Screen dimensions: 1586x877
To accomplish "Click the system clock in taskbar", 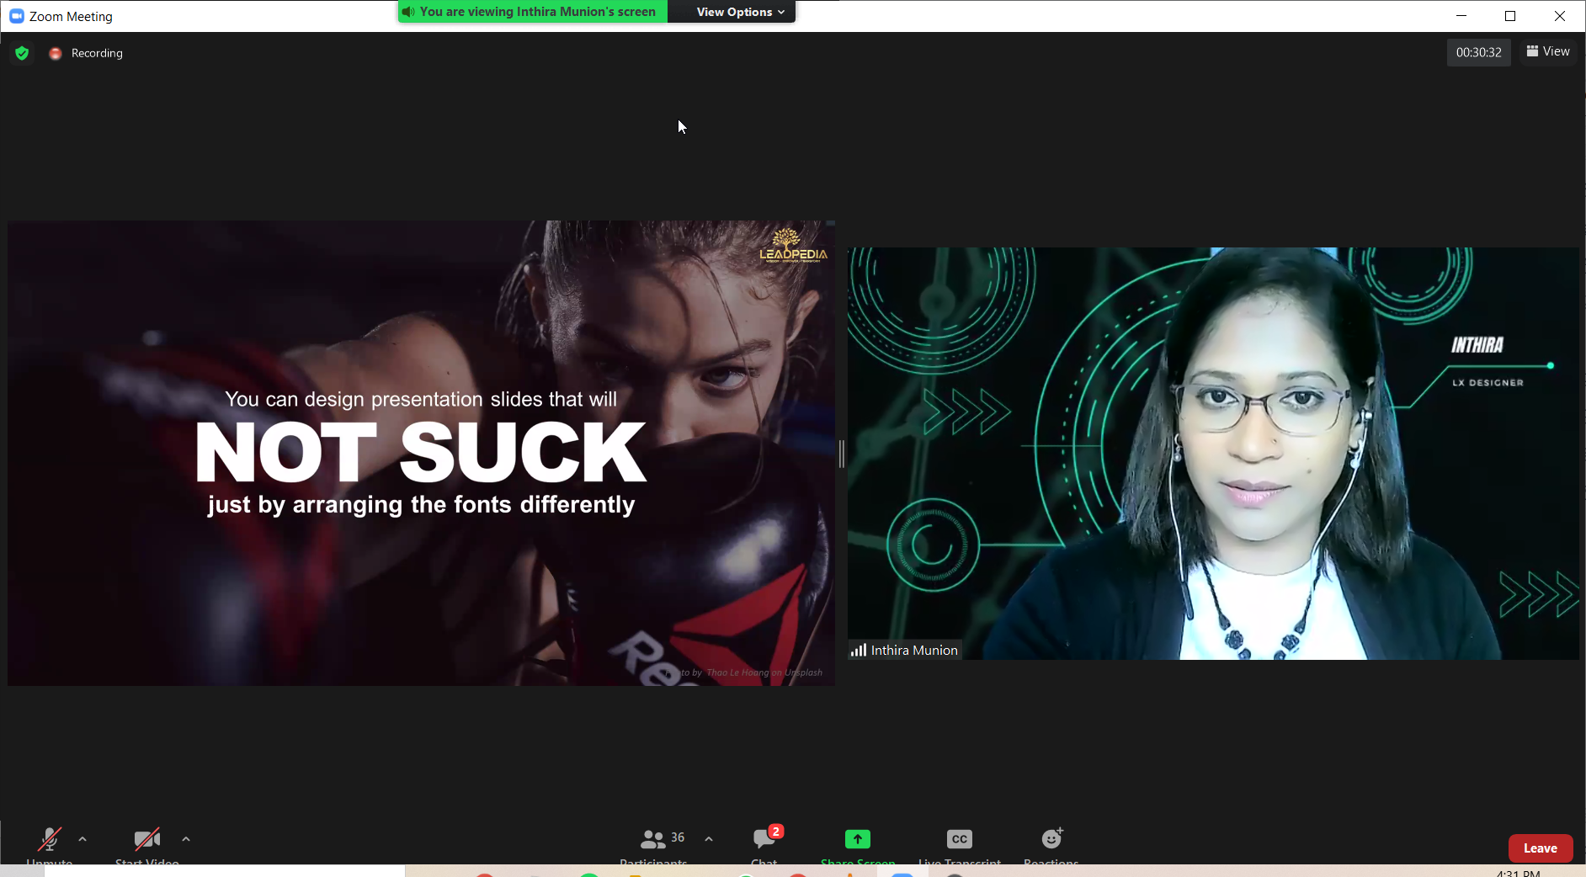I will 1519,873.
